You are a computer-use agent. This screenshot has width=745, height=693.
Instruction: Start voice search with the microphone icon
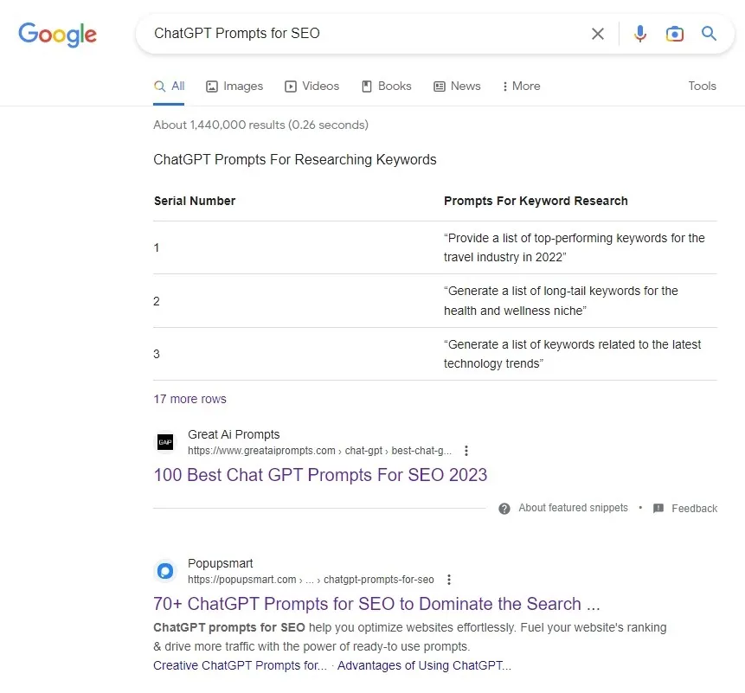[640, 34]
